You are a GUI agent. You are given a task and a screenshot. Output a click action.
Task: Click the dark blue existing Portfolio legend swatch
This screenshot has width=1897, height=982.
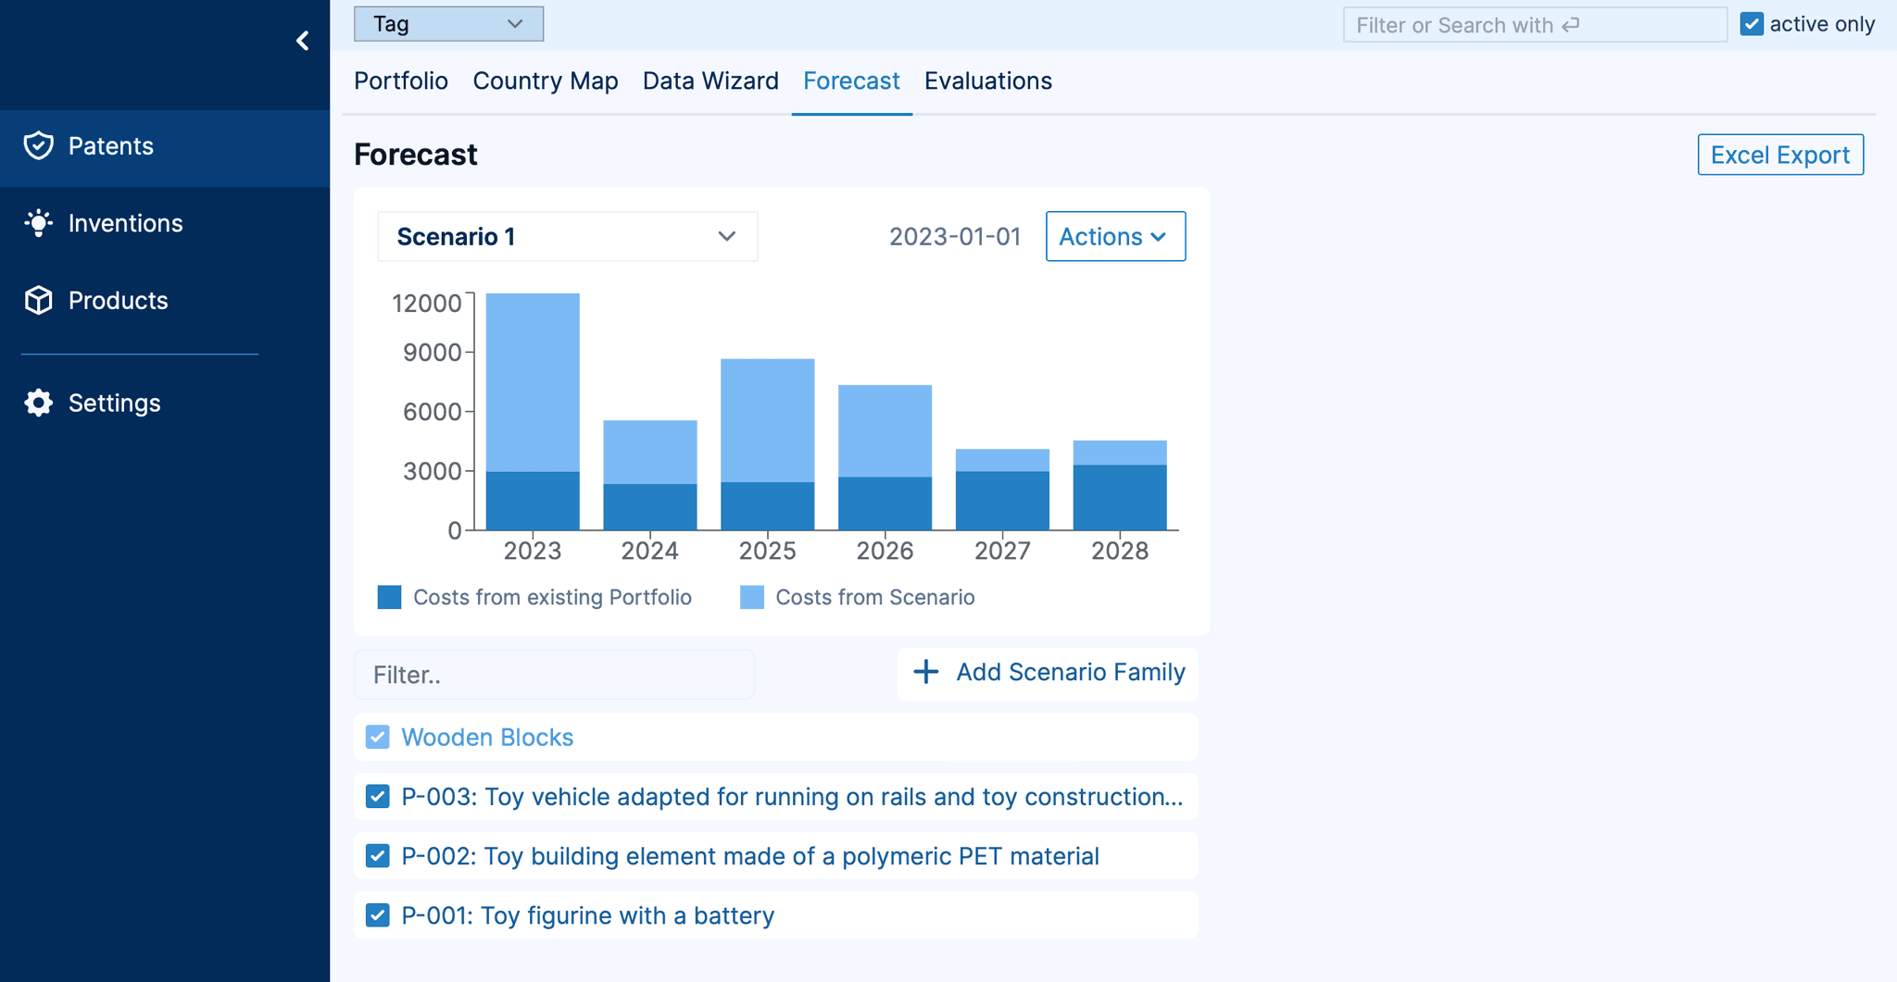390,597
